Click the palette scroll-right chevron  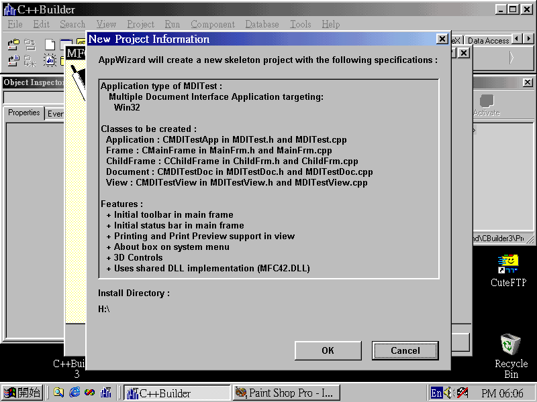tap(511, 58)
